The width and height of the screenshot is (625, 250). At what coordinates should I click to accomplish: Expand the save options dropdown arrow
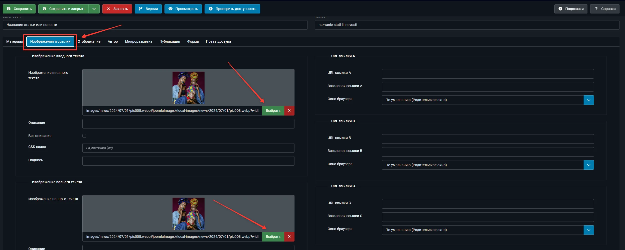click(94, 9)
